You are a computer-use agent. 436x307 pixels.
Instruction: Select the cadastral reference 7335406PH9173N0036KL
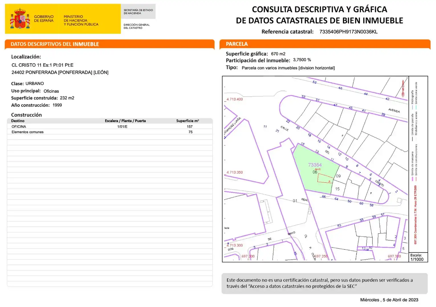[349, 32]
